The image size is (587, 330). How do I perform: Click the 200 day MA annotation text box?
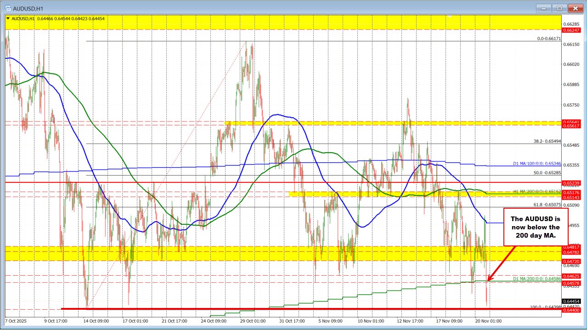click(x=535, y=227)
